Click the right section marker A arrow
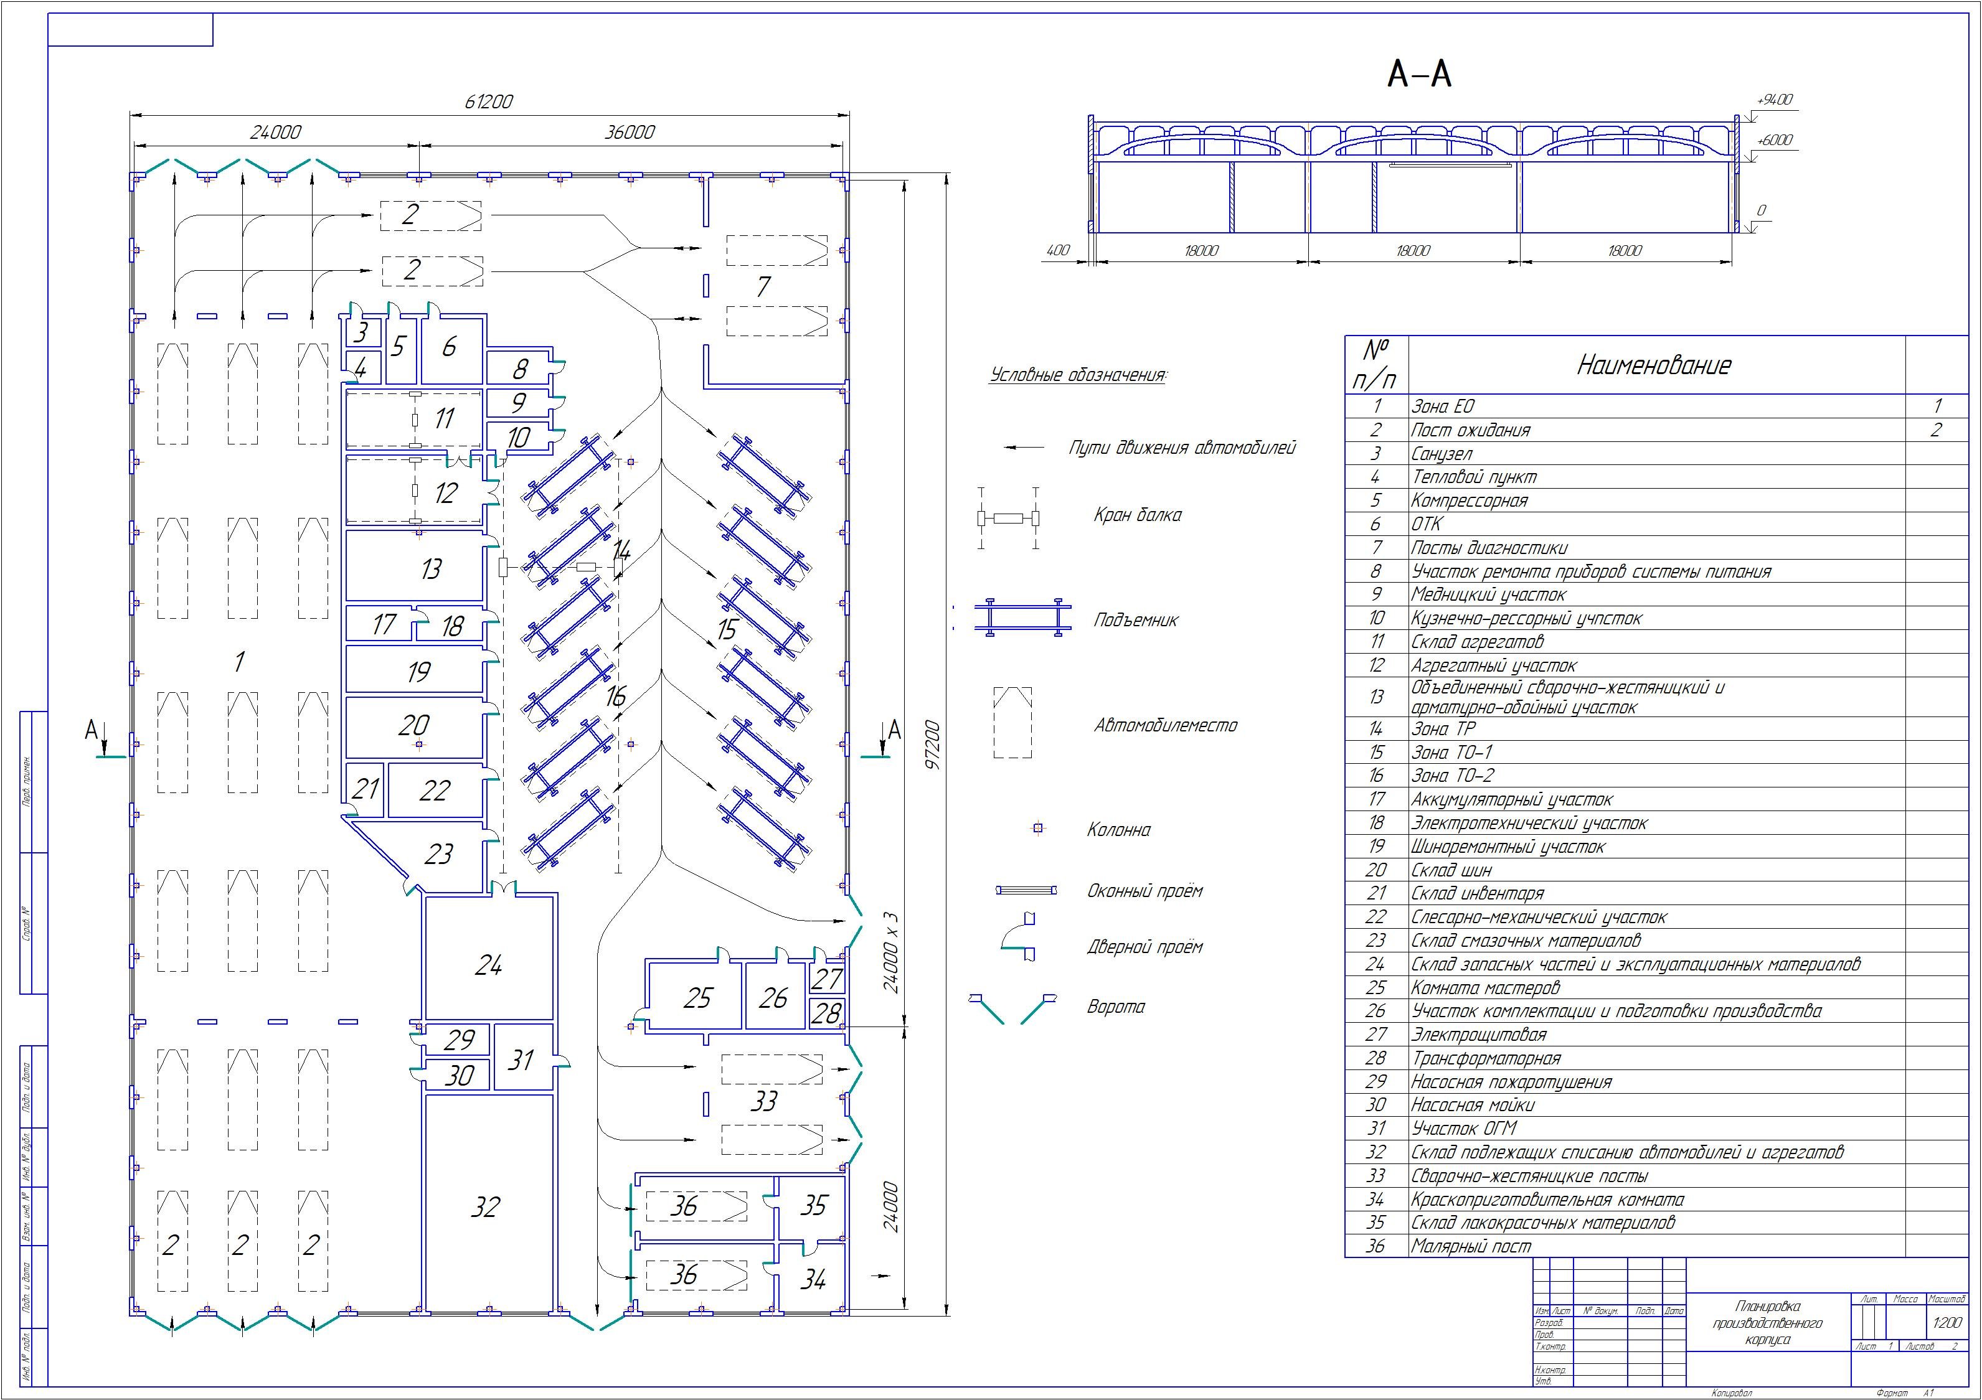 click(882, 740)
